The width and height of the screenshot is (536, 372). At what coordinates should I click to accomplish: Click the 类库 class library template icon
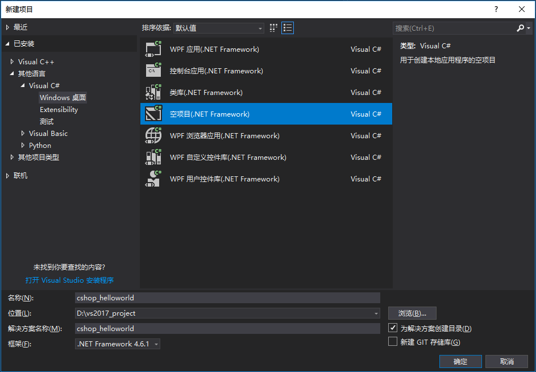tap(153, 92)
